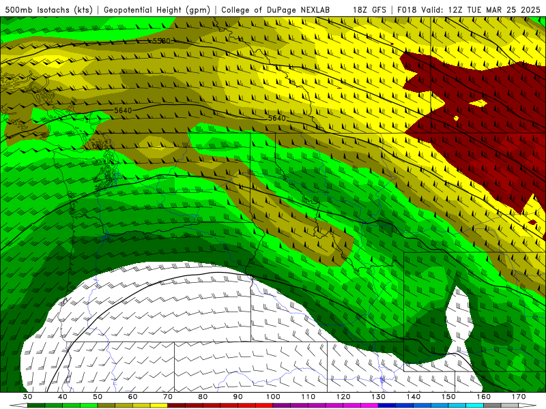
Task: Click the 70 knot scale label
Action: point(168,397)
